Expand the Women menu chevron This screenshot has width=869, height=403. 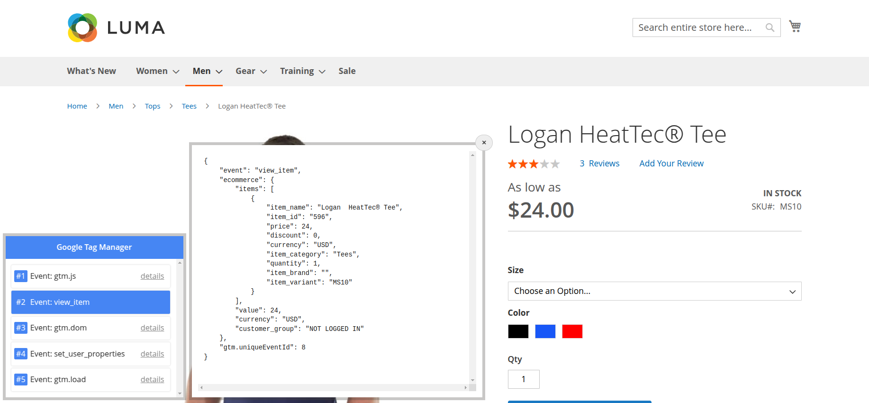point(176,72)
